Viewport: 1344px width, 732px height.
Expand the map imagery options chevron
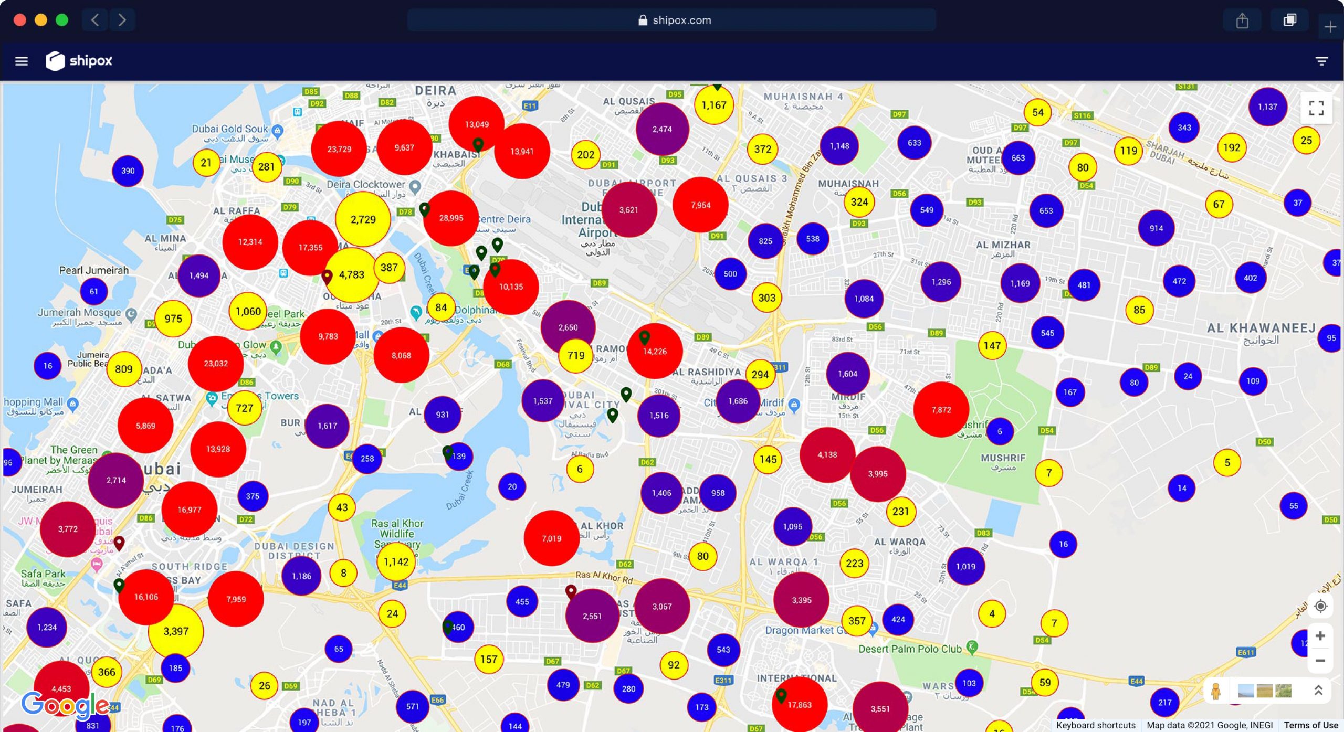[x=1318, y=691]
